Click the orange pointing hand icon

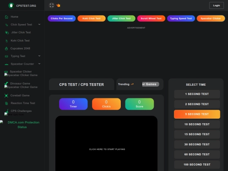[x=58, y=5]
